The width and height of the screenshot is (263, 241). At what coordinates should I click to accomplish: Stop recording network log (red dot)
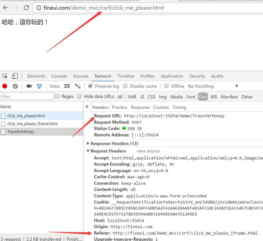[x=5, y=86]
